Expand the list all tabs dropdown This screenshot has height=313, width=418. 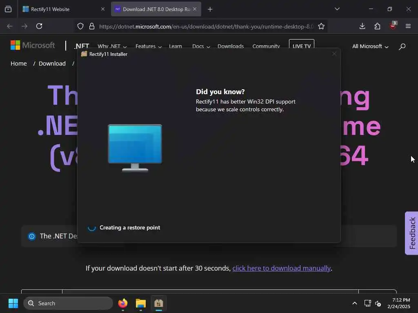click(x=337, y=9)
